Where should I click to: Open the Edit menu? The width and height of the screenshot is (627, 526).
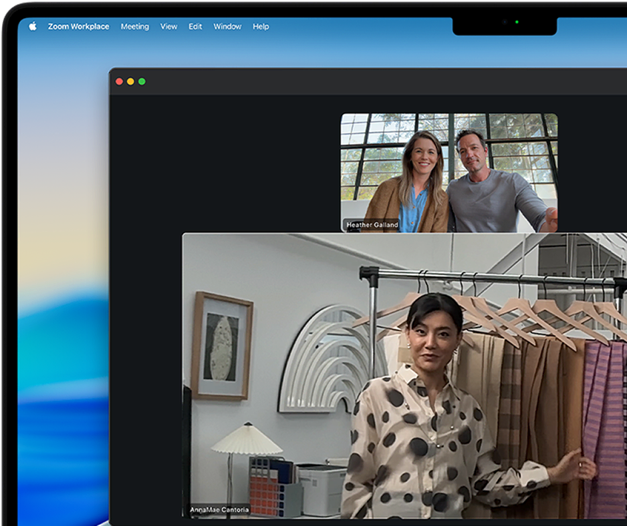click(x=195, y=27)
